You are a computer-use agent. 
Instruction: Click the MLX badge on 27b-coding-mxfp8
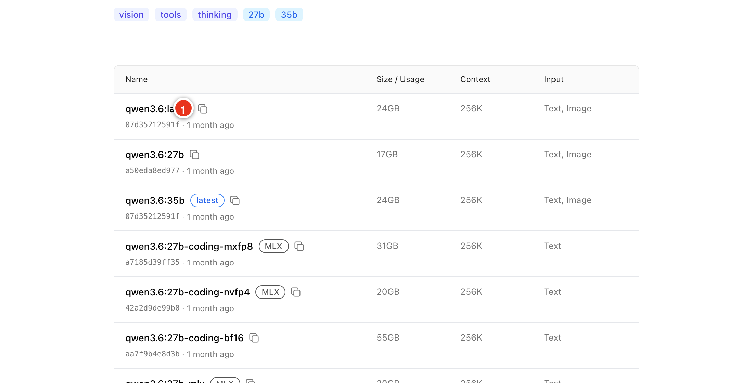pyautogui.click(x=274, y=246)
